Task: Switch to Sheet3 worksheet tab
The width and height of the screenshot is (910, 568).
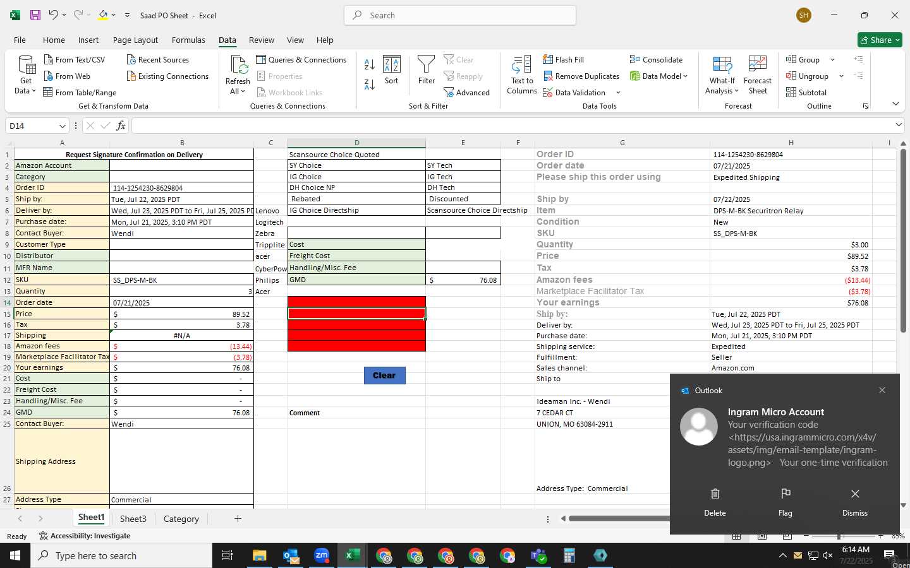Action: click(133, 519)
